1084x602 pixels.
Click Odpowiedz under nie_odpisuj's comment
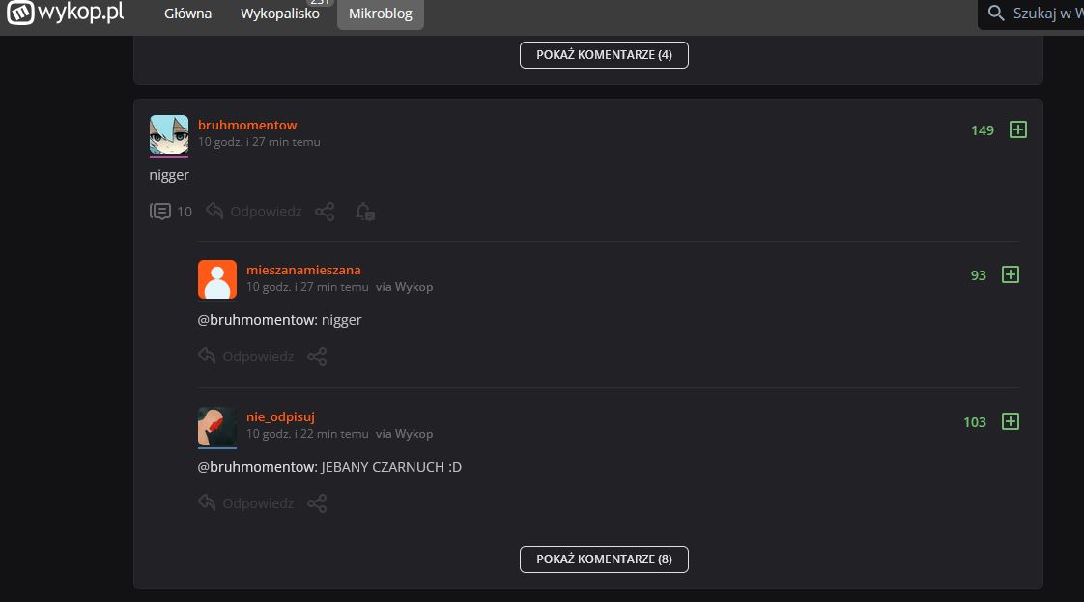(246, 503)
